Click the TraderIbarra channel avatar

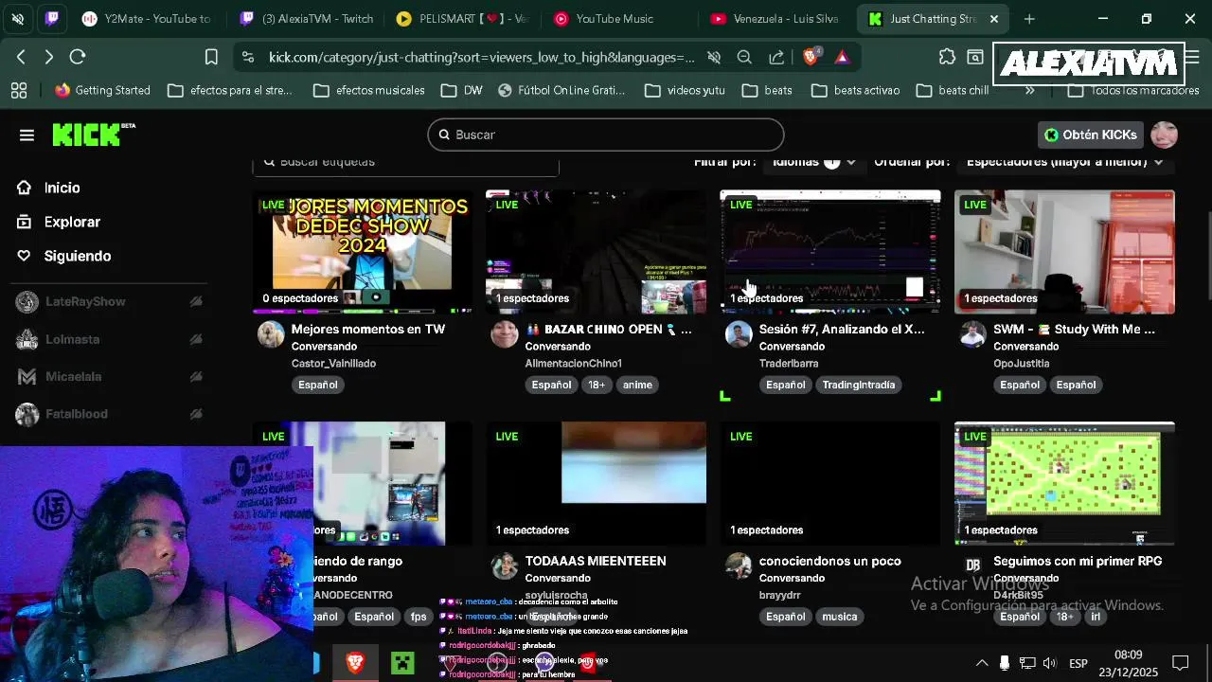(x=739, y=334)
